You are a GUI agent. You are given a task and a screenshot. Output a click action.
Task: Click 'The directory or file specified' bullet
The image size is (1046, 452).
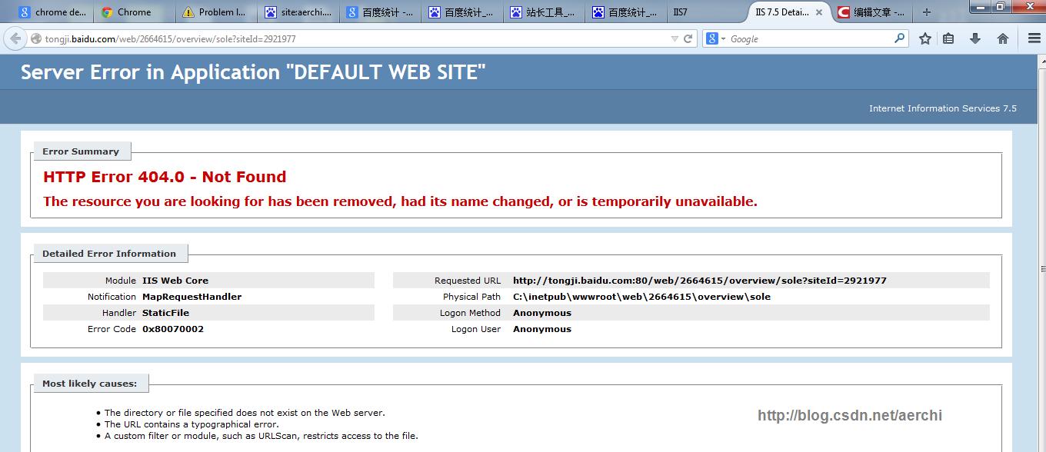coord(245,413)
